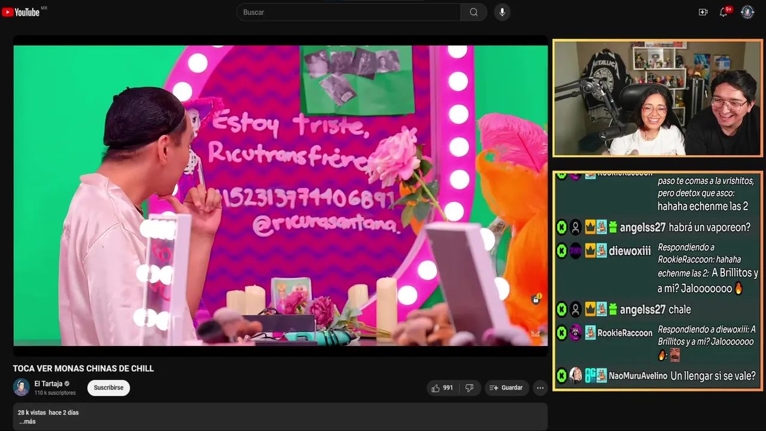Click the crown badge beside diewoxiii
This screenshot has width=766, height=431.
tap(590, 251)
